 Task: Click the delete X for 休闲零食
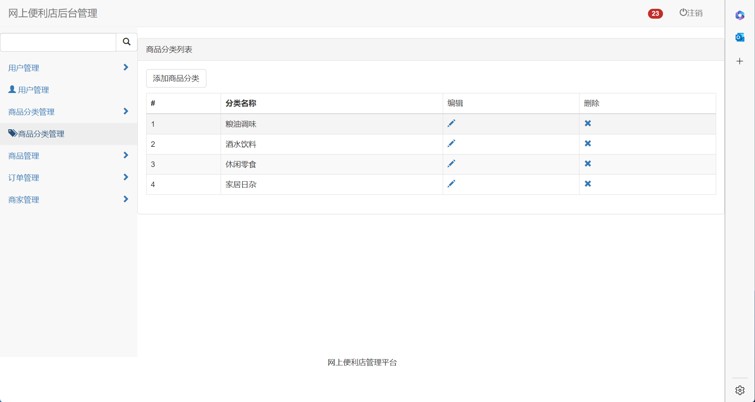click(588, 164)
